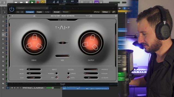
Task: Select the Hot input option
Action: pyautogui.click(x=57, y=78)
